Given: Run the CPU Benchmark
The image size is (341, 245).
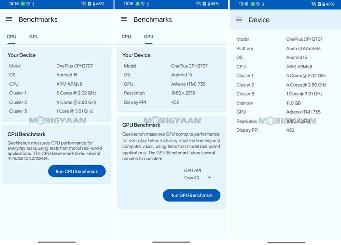Looking at the screenshot, I should click(x=77, y=171).
